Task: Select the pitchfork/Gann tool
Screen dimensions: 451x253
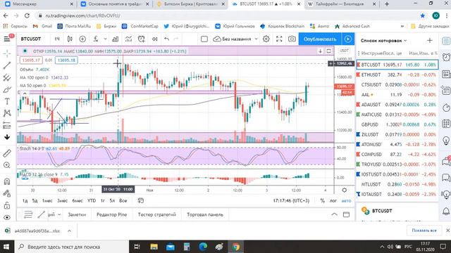Action: (x=7, y=77)
